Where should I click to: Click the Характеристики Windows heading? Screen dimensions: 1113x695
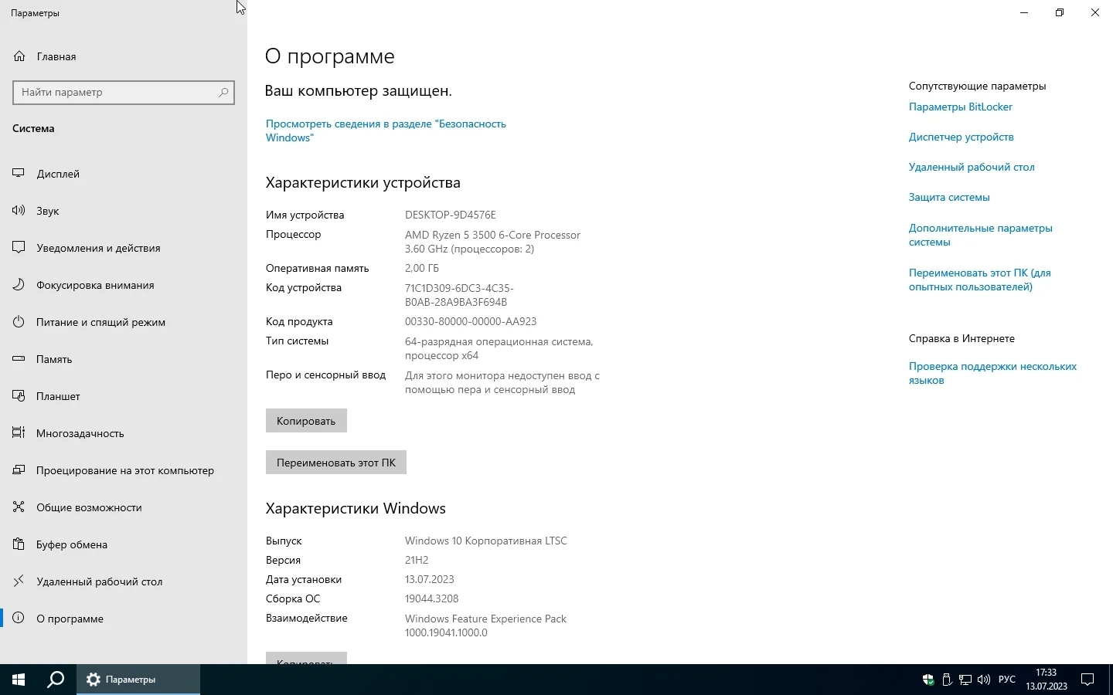[356, 508]
